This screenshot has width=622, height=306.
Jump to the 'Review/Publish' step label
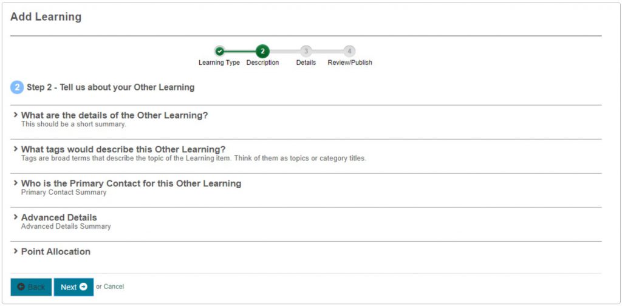350,63
